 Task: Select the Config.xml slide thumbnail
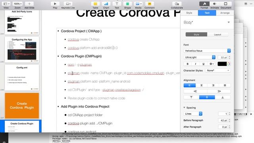tap(22, 78)
